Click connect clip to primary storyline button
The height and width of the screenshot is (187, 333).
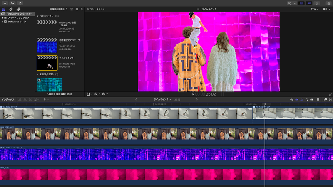coord(20,100)
